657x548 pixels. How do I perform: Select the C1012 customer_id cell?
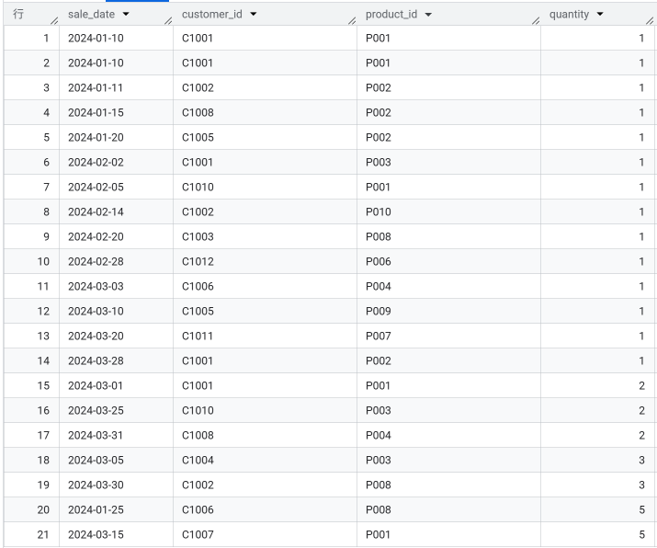coord(198,261)
